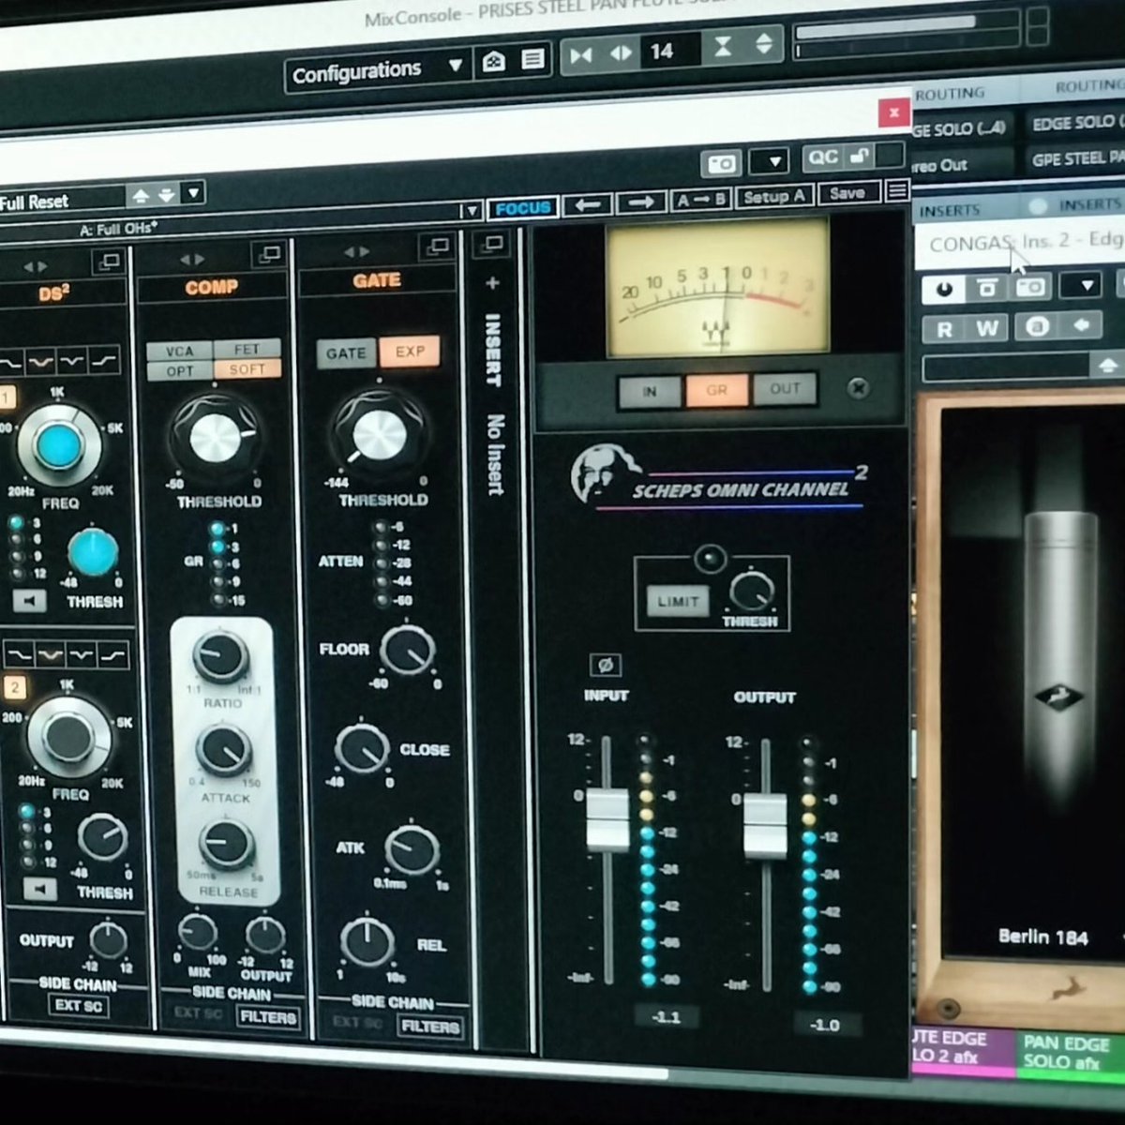Toggle plugin power button in right window
The image size is (1125, 1125).
point(944,289)
